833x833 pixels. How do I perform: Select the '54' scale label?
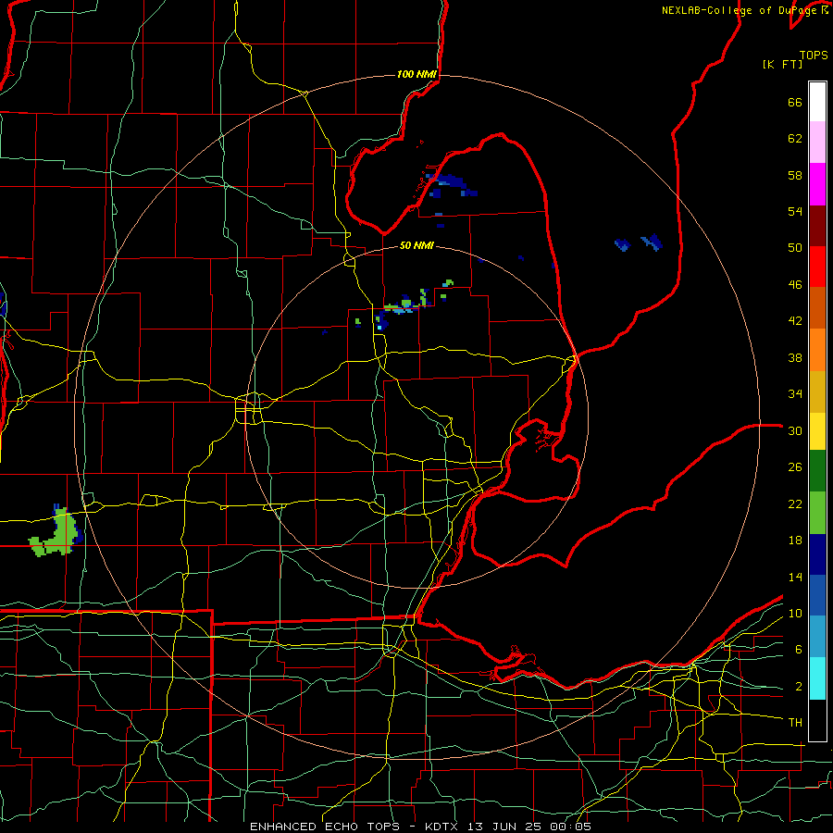pyautogui.click(x=795, y=211)
